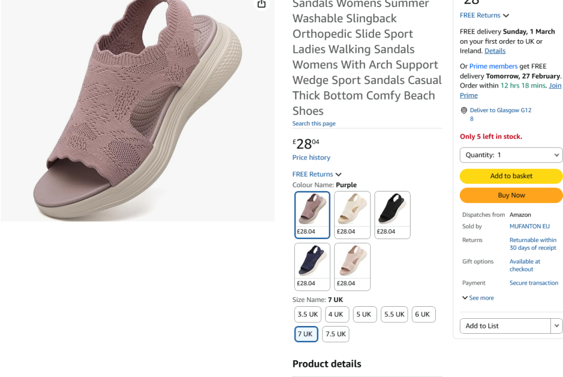This screenshot has width=563, height=377.
Task: Open the MUFANTON EU seller link
Action: [x=529, y=226]
